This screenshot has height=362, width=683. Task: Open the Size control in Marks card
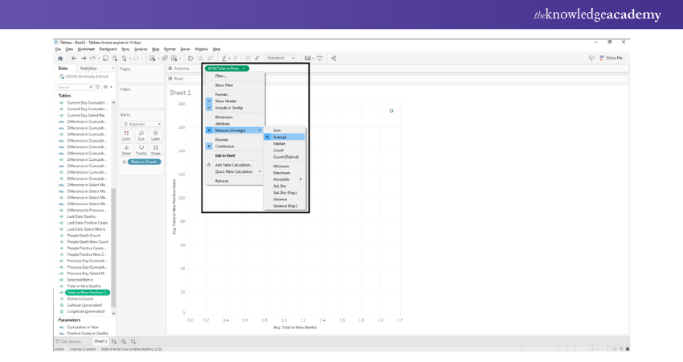[x=141, y=136]
